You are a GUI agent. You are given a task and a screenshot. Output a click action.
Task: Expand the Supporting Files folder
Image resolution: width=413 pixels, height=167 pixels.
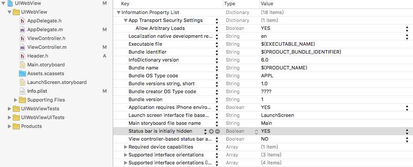[15, 100]
